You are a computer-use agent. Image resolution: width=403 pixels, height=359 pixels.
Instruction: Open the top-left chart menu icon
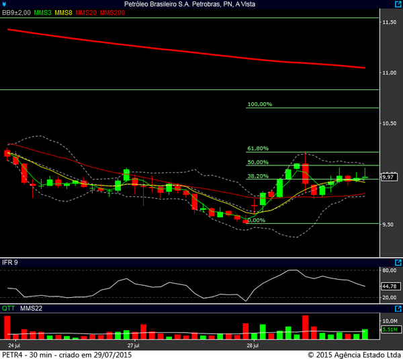(5, 4)
